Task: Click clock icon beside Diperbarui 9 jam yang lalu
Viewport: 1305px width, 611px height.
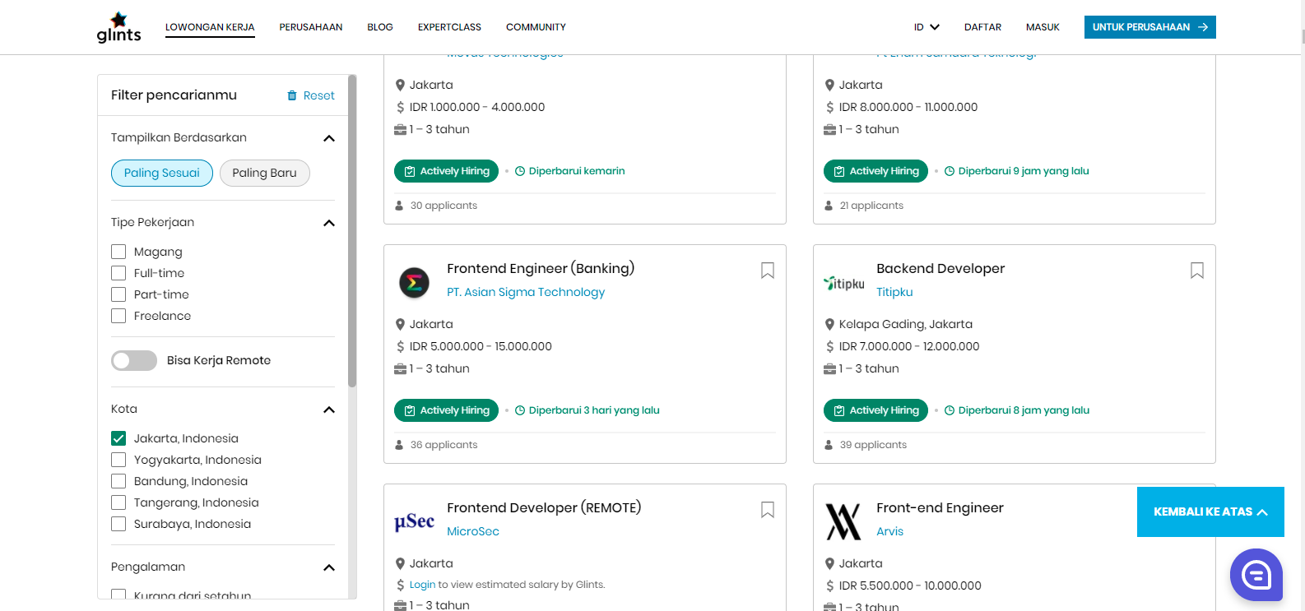Action: [950, 171]
